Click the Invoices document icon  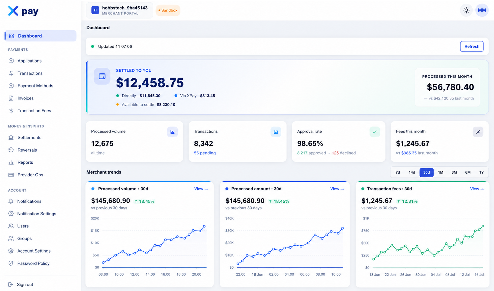11,98
